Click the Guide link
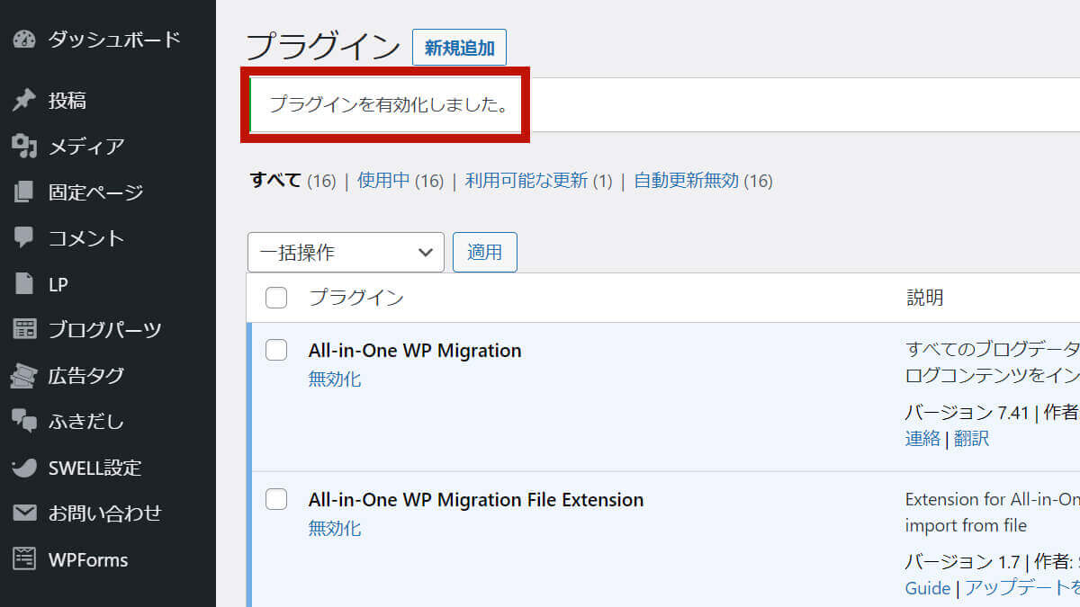 click(x=928, y=588)
